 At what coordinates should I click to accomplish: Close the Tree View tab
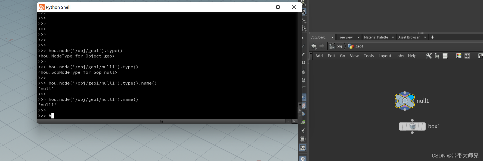click(x=358, y=37)
